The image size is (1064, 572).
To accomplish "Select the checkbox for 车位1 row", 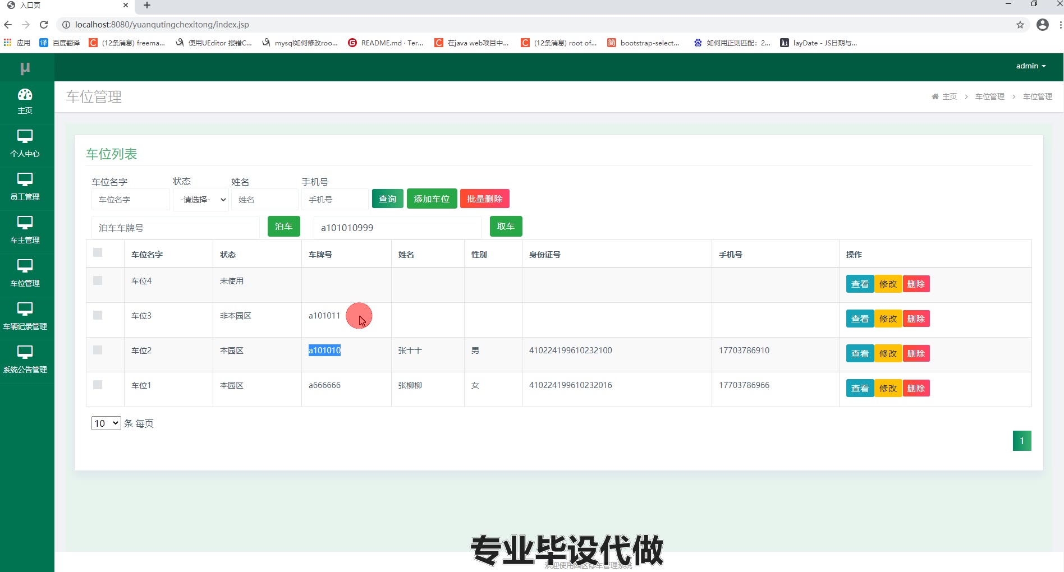I will 98,385.
